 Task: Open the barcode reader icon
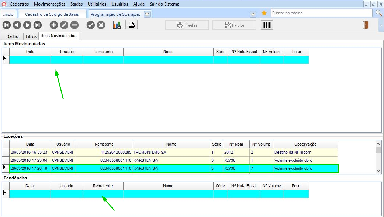(267, 25)
